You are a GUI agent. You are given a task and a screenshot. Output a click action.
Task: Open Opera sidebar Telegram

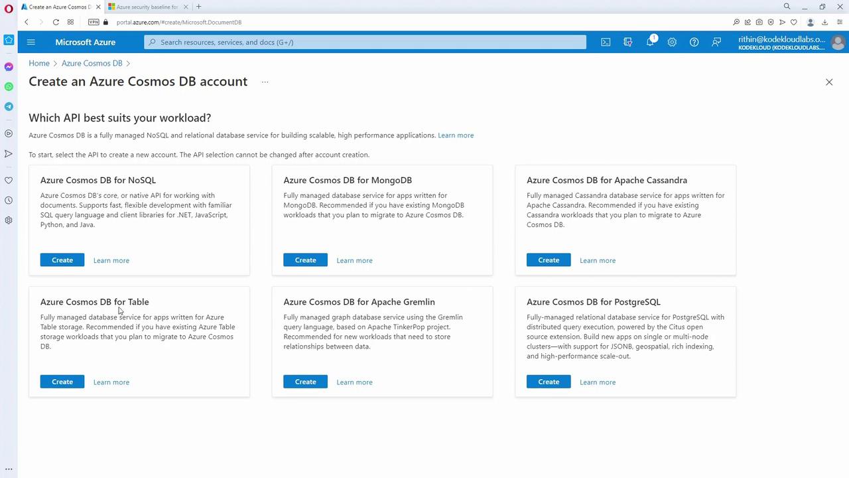[x=9, y=107]
